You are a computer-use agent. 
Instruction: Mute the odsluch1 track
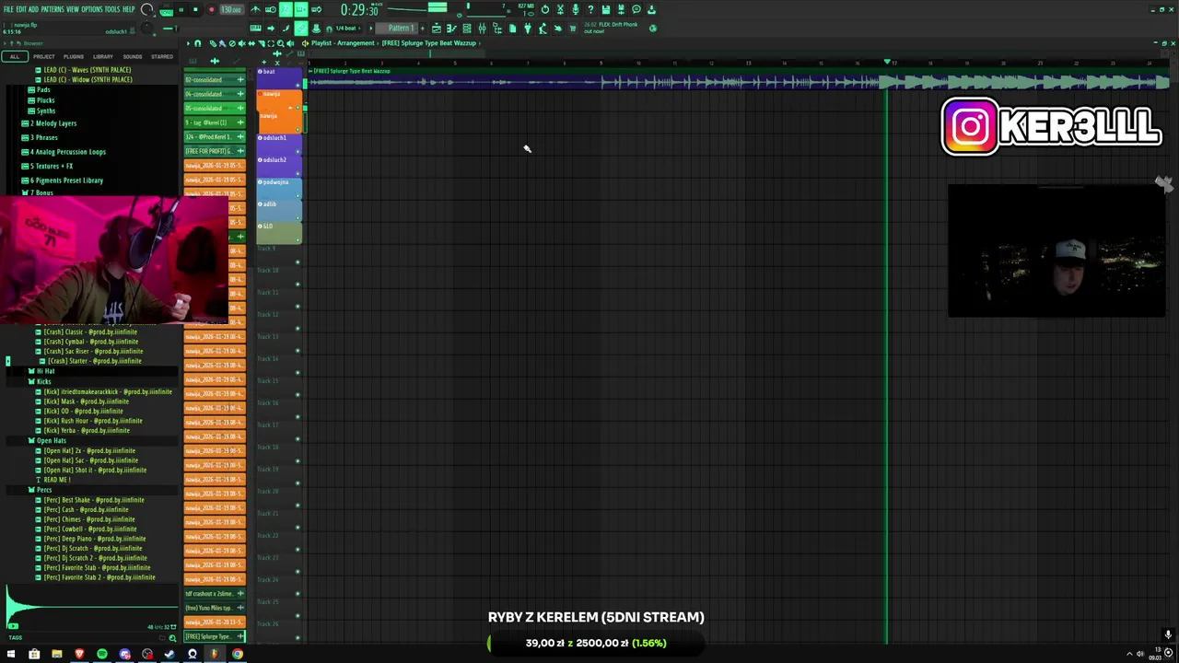[x=298, y=152]
